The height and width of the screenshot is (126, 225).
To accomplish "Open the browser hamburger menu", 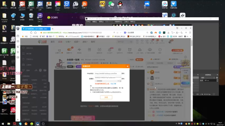I will click(190, 32).
